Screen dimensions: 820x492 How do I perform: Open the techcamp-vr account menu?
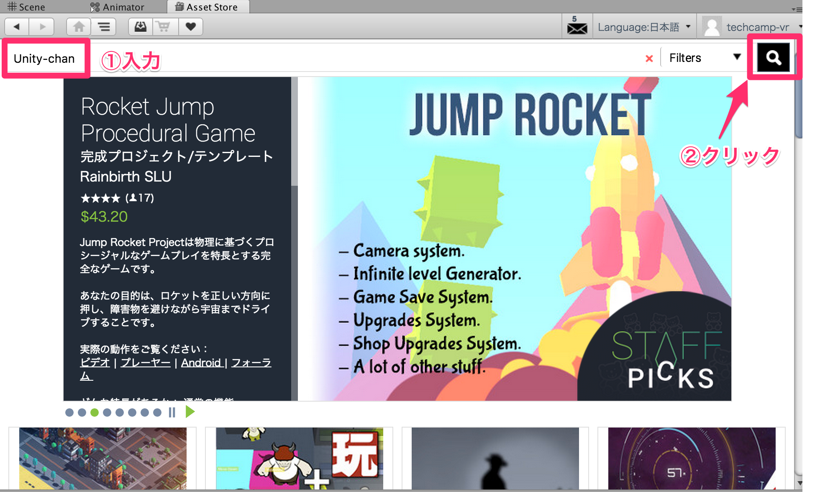[x=757, y=27]
